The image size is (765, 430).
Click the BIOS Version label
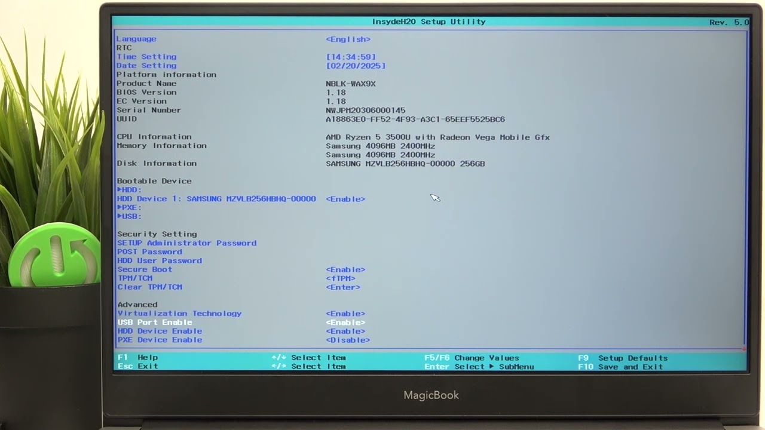(146, 93)
